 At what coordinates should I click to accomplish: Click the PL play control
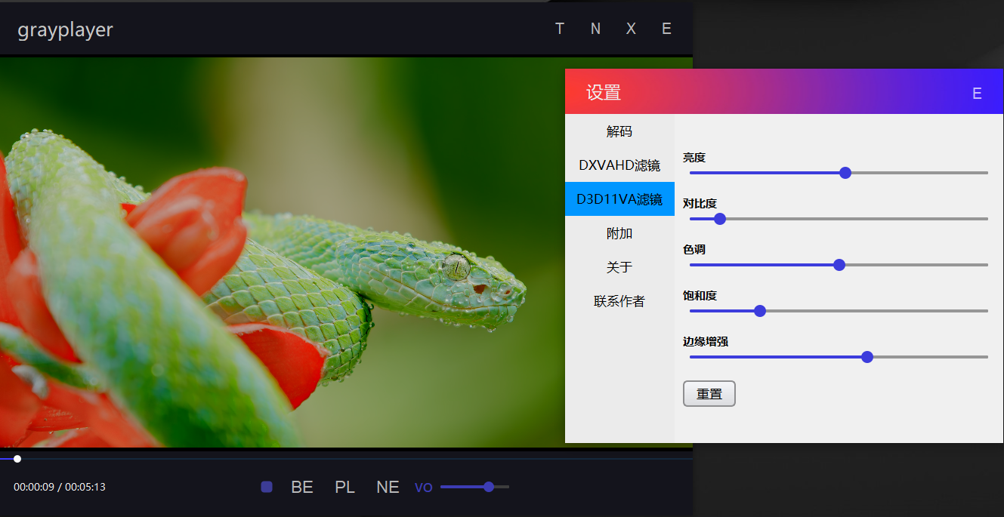[344, 487]
